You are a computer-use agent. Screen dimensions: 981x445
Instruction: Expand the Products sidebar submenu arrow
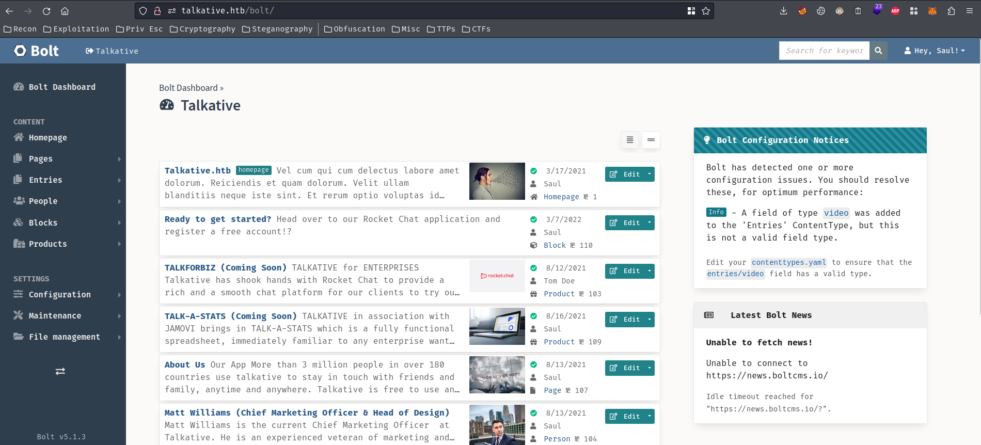(119, 244)
